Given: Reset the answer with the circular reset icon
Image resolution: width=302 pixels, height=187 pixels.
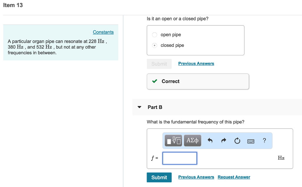Looking at the screenshot, I should pyautogui.click(x=237, y=140).
